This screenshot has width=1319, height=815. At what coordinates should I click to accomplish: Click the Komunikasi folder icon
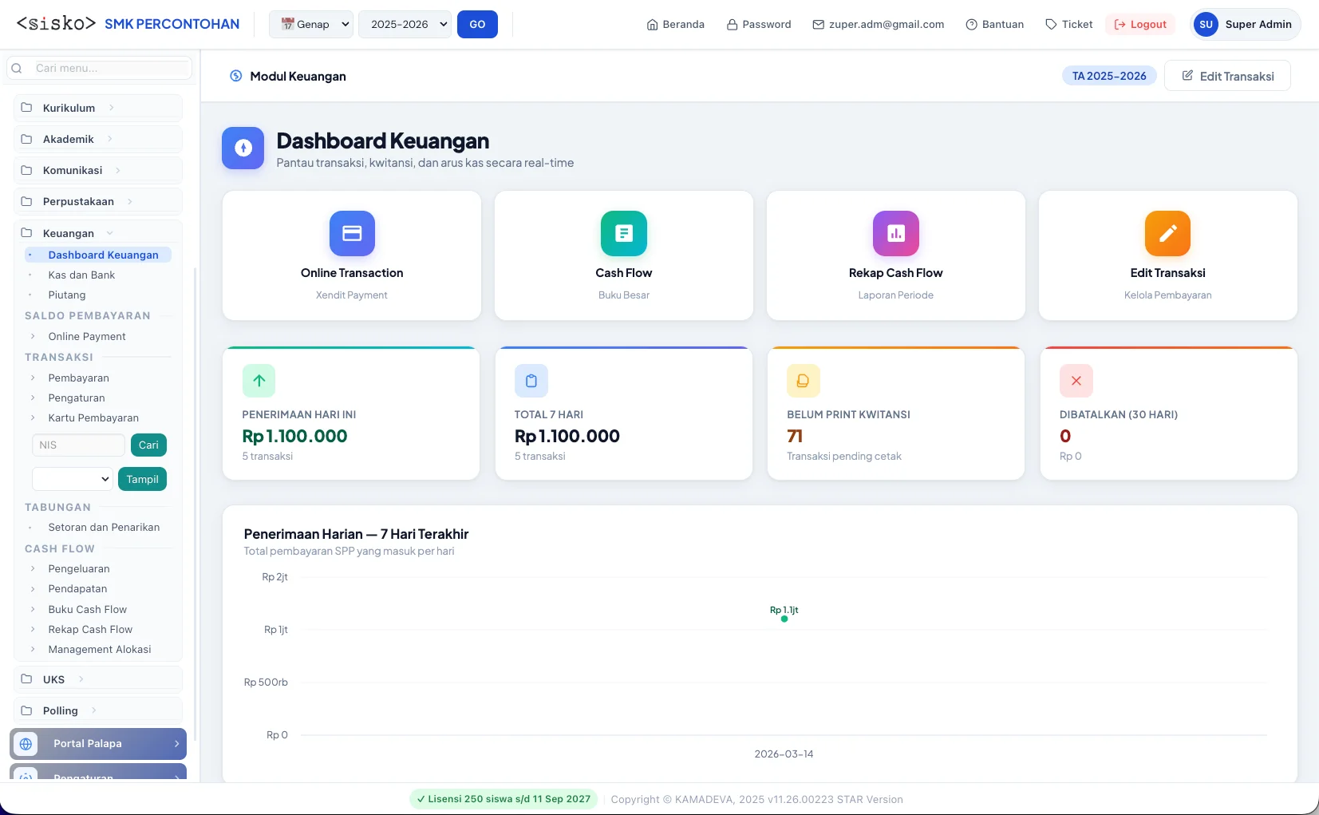26,170
